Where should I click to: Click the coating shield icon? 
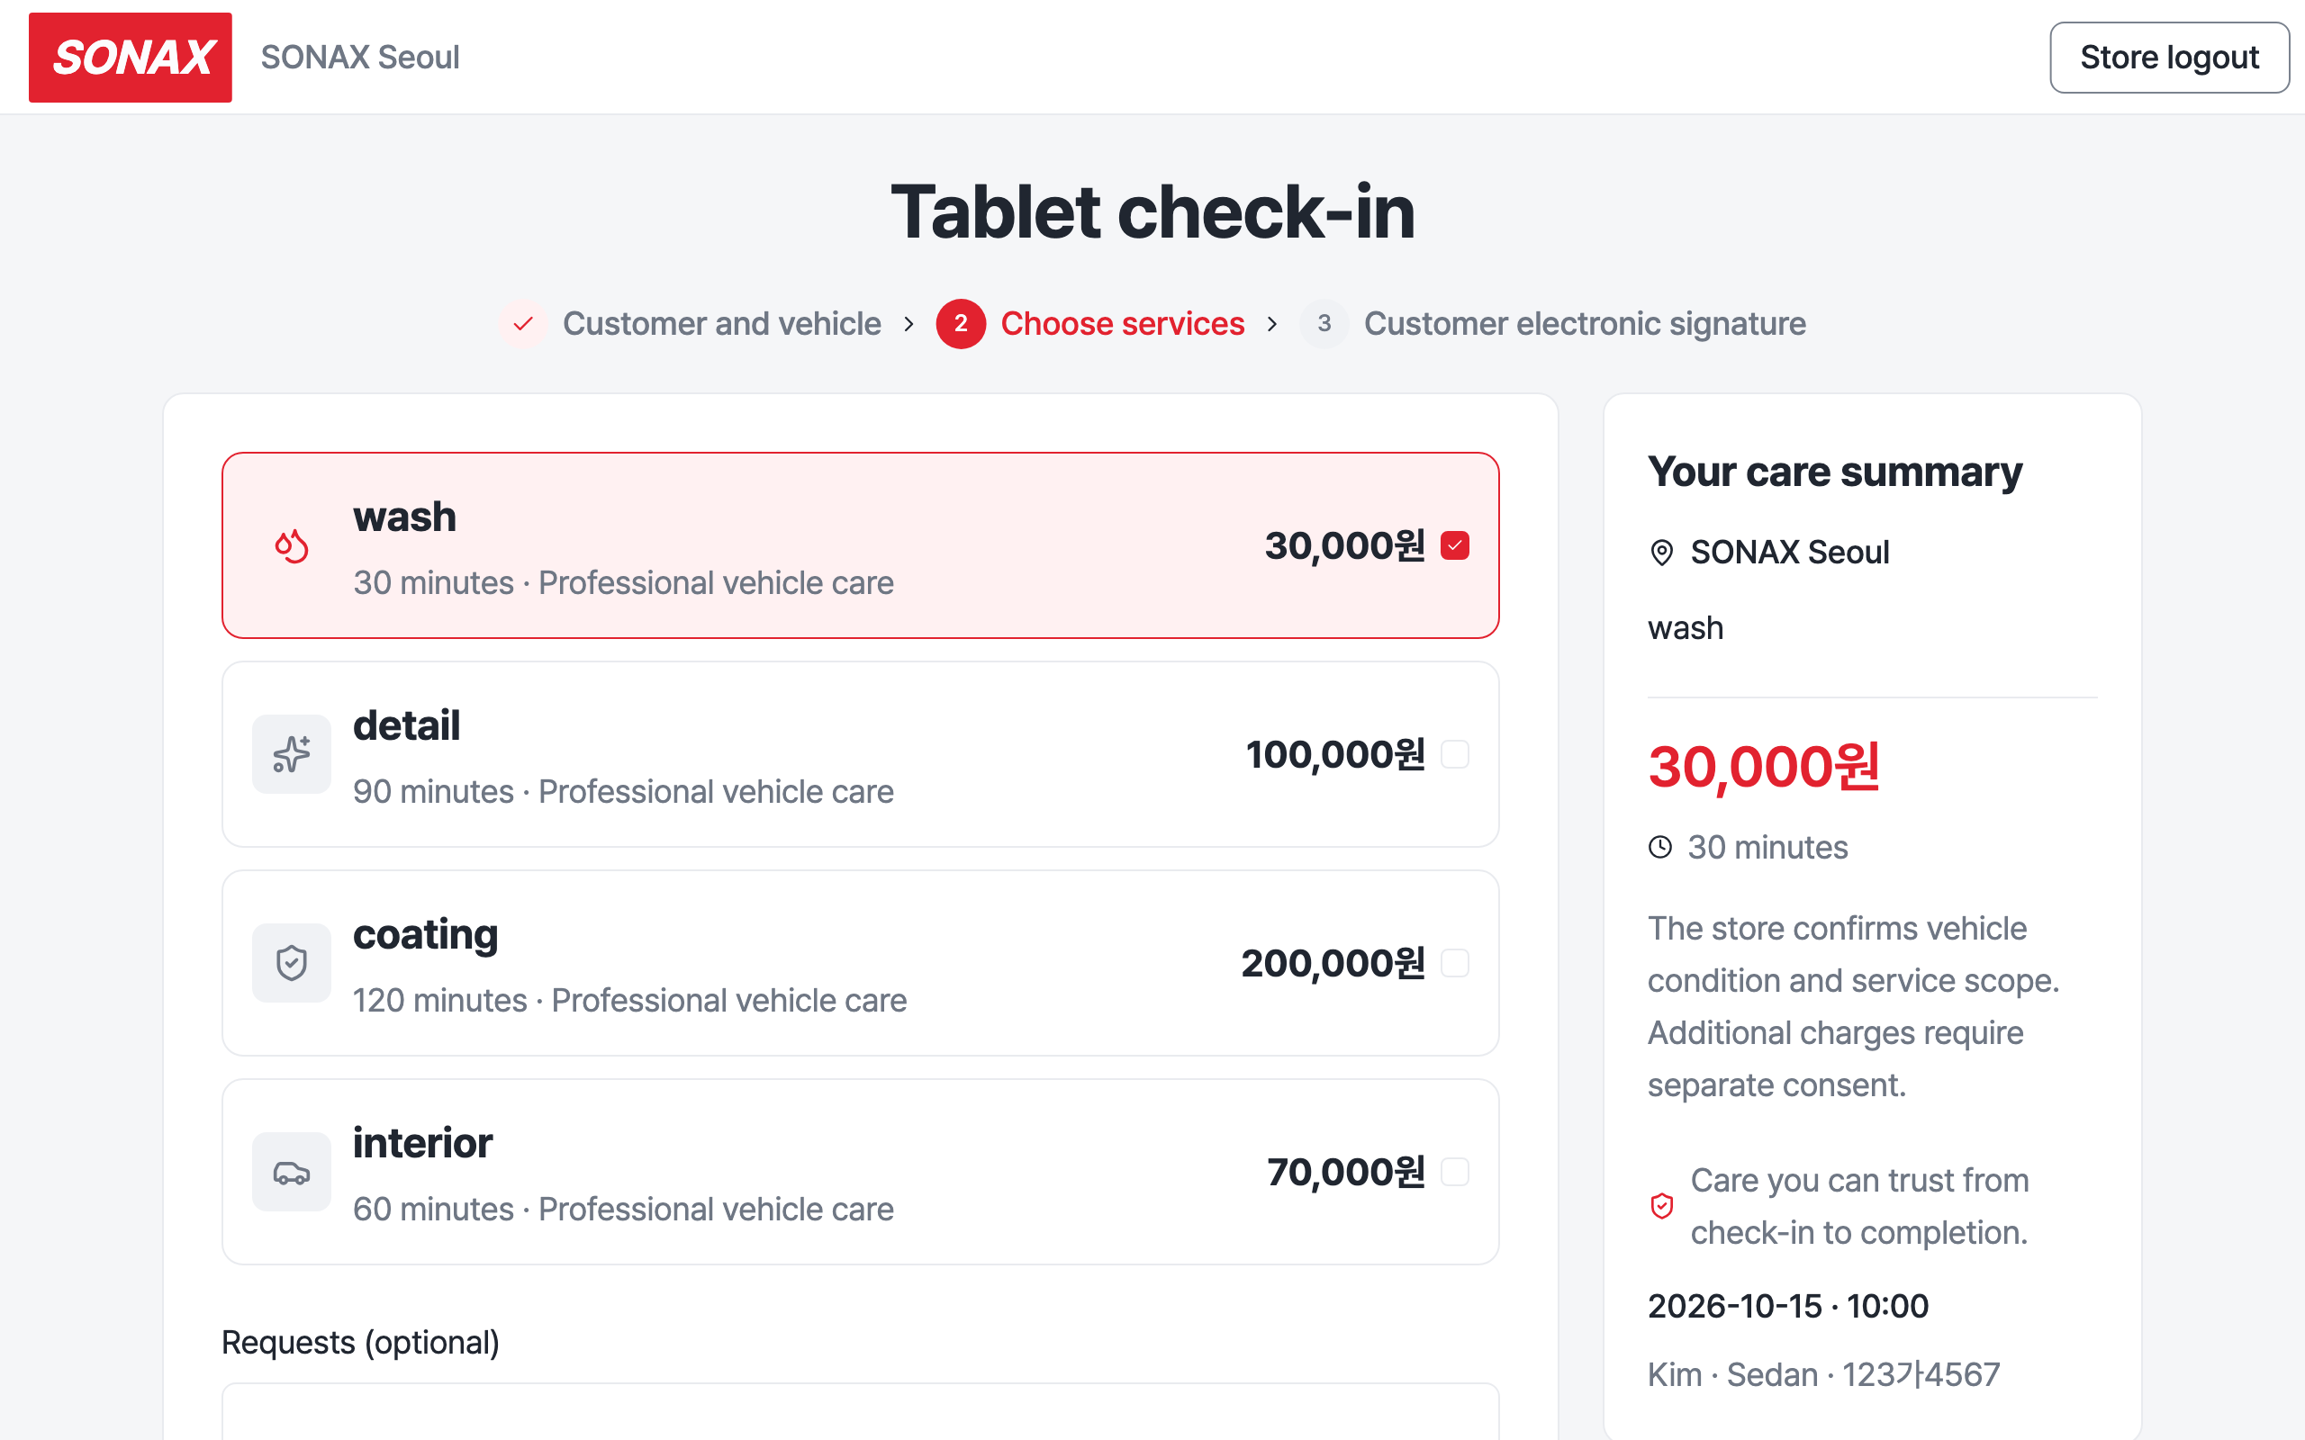pos(292,963)
